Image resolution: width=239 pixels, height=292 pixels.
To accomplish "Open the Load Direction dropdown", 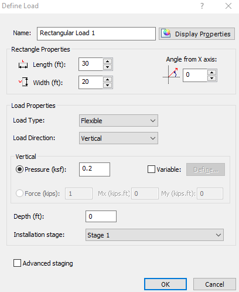I will coord(118,138).
